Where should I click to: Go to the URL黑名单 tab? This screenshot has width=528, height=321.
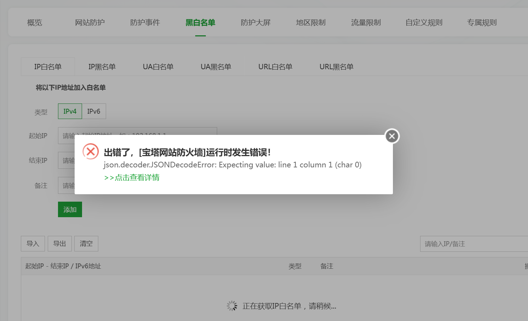(x=336, y=66)
